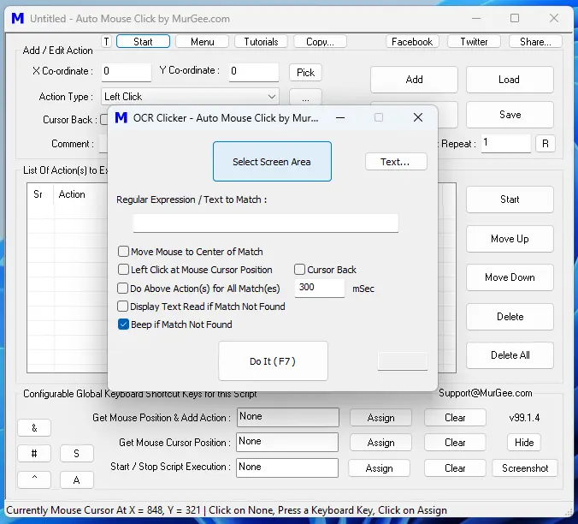Expand the Action Type dropdown showing Left Click
Screen dimensions: 578x524
click(190, 97)
